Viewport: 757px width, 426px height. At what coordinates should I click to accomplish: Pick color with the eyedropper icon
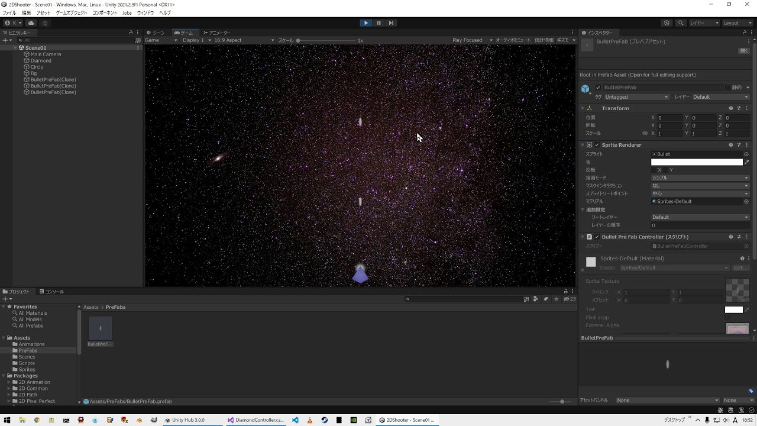coord(746,162)
